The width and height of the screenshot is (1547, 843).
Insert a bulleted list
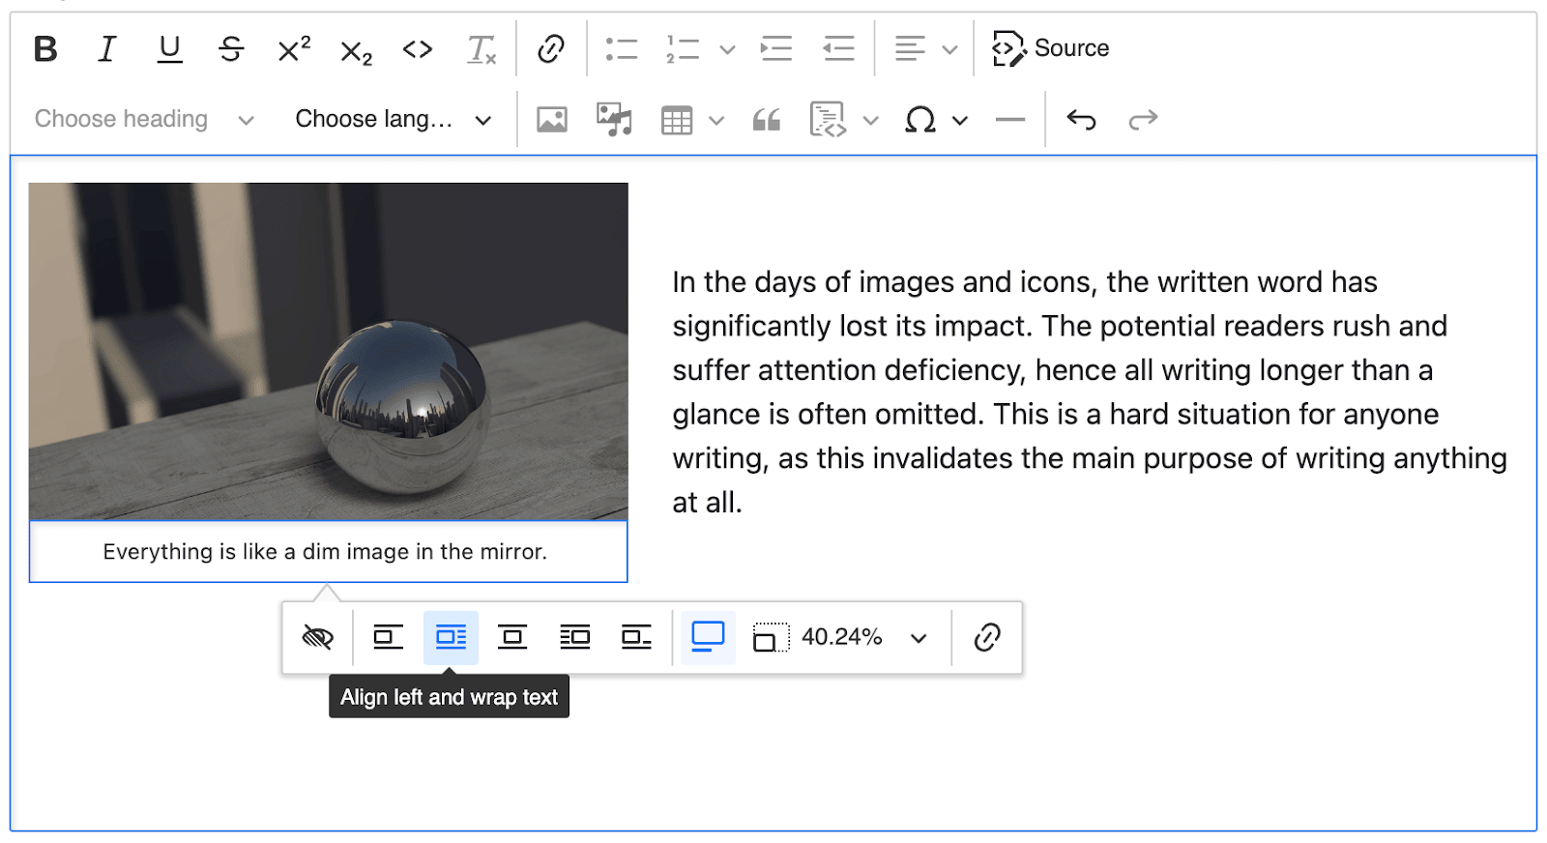(621, 48)
